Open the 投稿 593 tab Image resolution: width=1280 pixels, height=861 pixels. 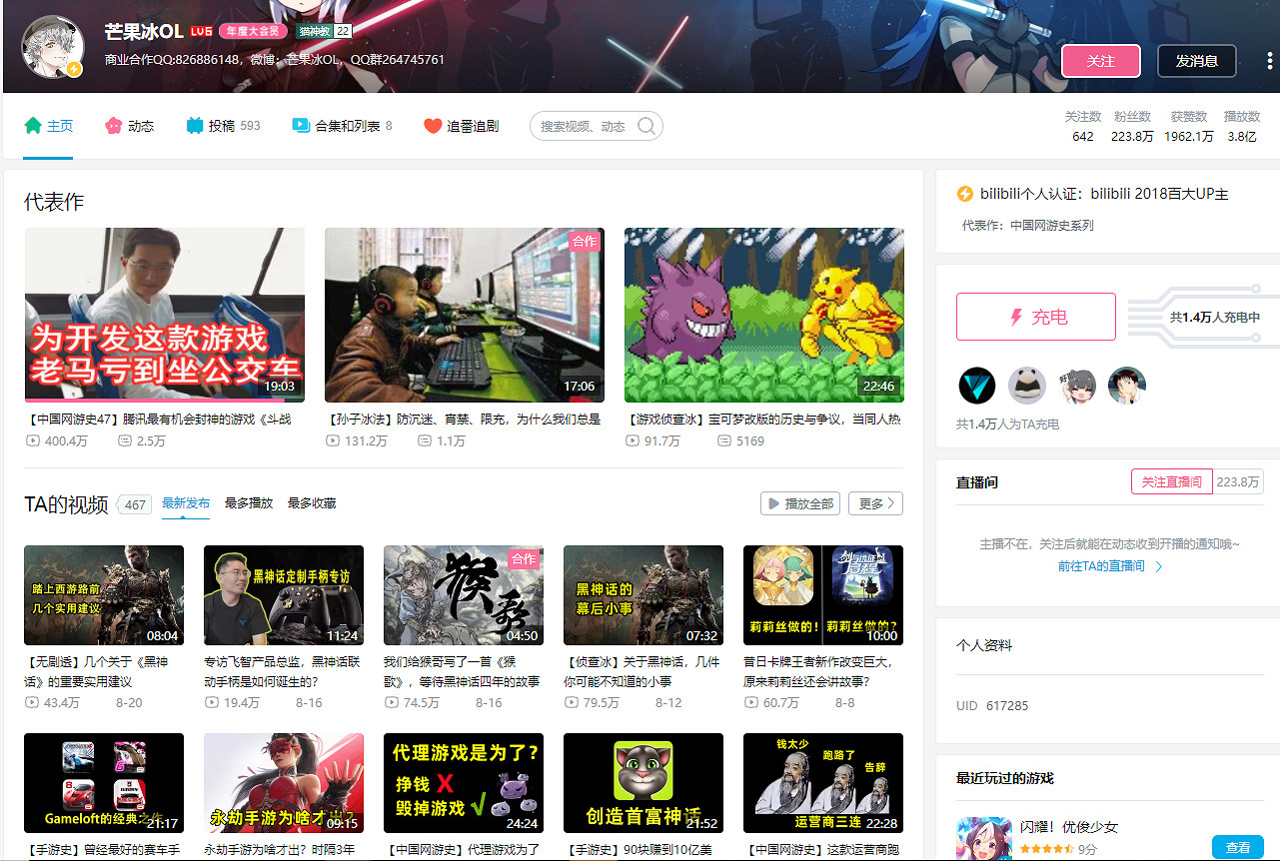pyautogui.click(x=223, y=126)
